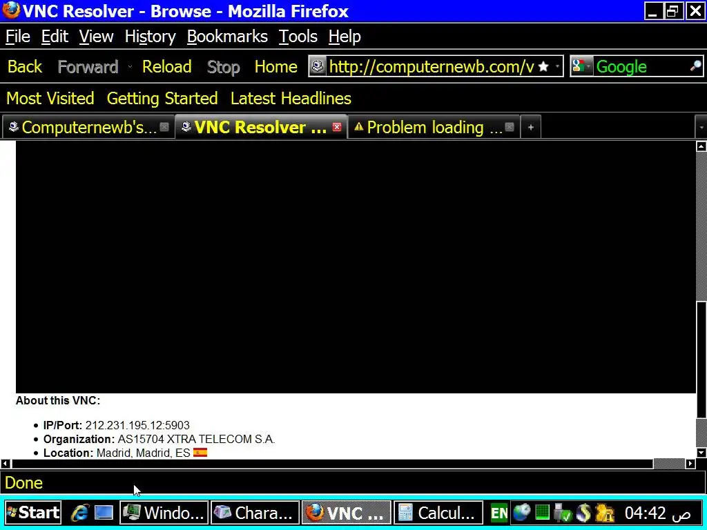Open the Windows Start menu
Viewport: 707px width, 530px height.
[x=33, y=513]
